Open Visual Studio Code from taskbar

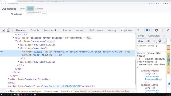[32, 95]
